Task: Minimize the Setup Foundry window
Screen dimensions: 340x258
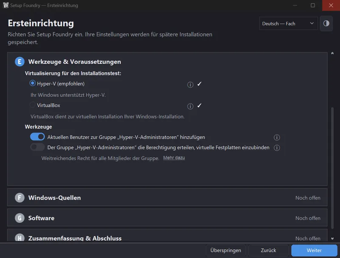Action: [x=295, y=5]
